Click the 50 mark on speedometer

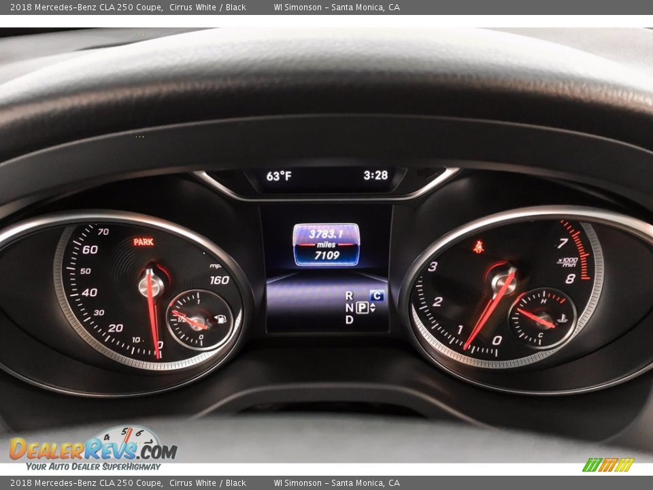pyautogui.click(x=86, y=272)
